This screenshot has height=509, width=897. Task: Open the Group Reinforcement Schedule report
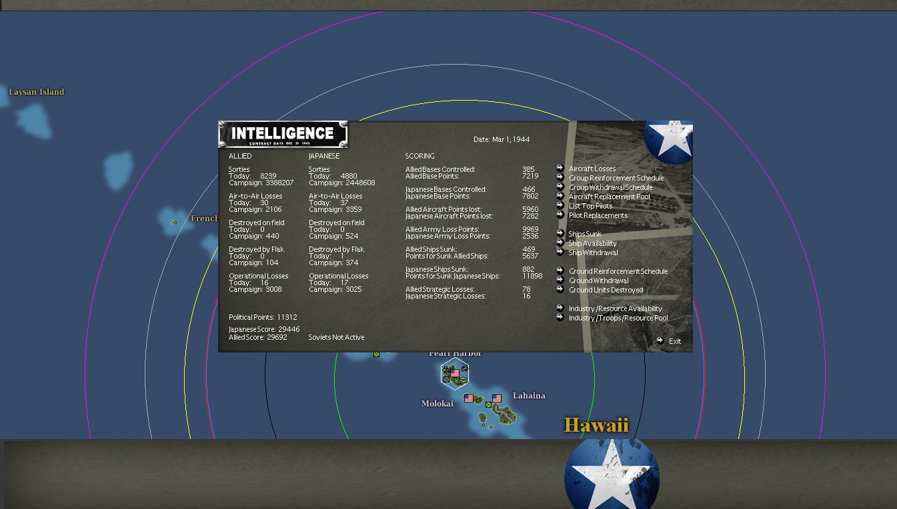click(x=616, y=178)
